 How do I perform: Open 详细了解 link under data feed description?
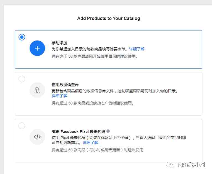[59, 96]
